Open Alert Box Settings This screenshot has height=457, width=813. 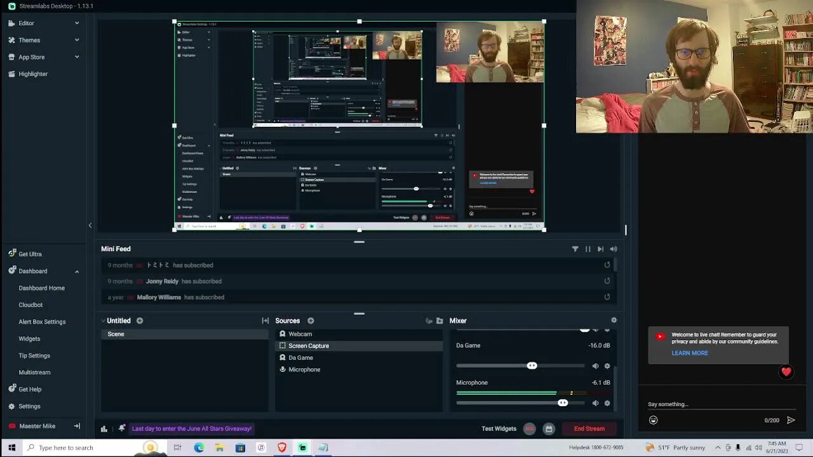point(42,322)
